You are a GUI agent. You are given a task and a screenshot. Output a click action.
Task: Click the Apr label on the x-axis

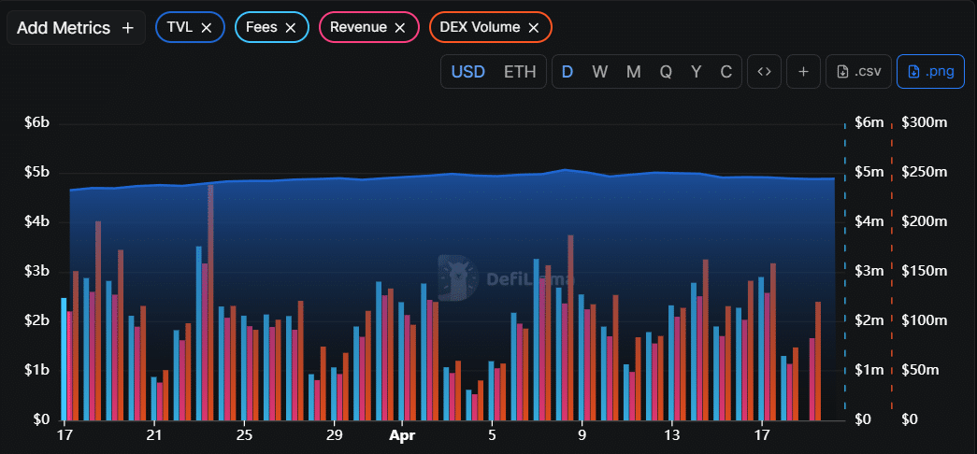[x=402, y=435]
